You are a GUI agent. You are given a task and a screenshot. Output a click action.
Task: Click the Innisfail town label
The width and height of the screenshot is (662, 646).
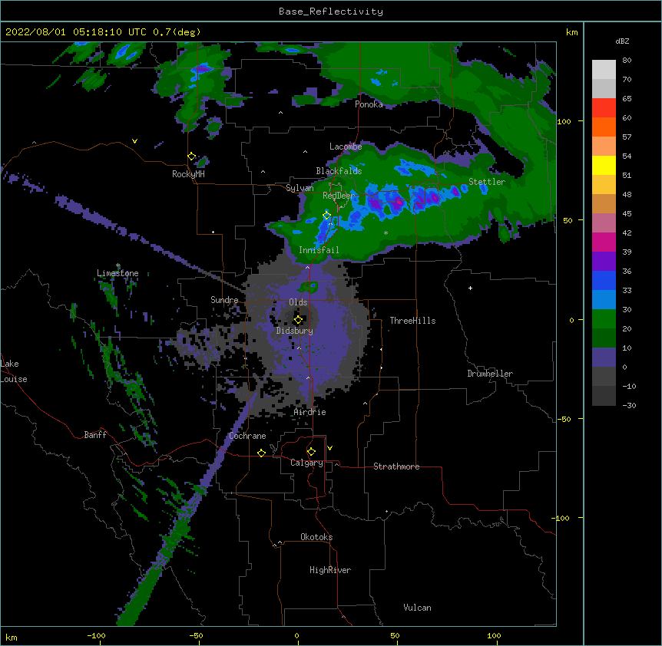pyautogui.click(x=319, y=250)
